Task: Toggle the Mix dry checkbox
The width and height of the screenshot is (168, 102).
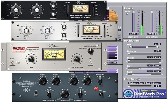Action: click(130, 47)
